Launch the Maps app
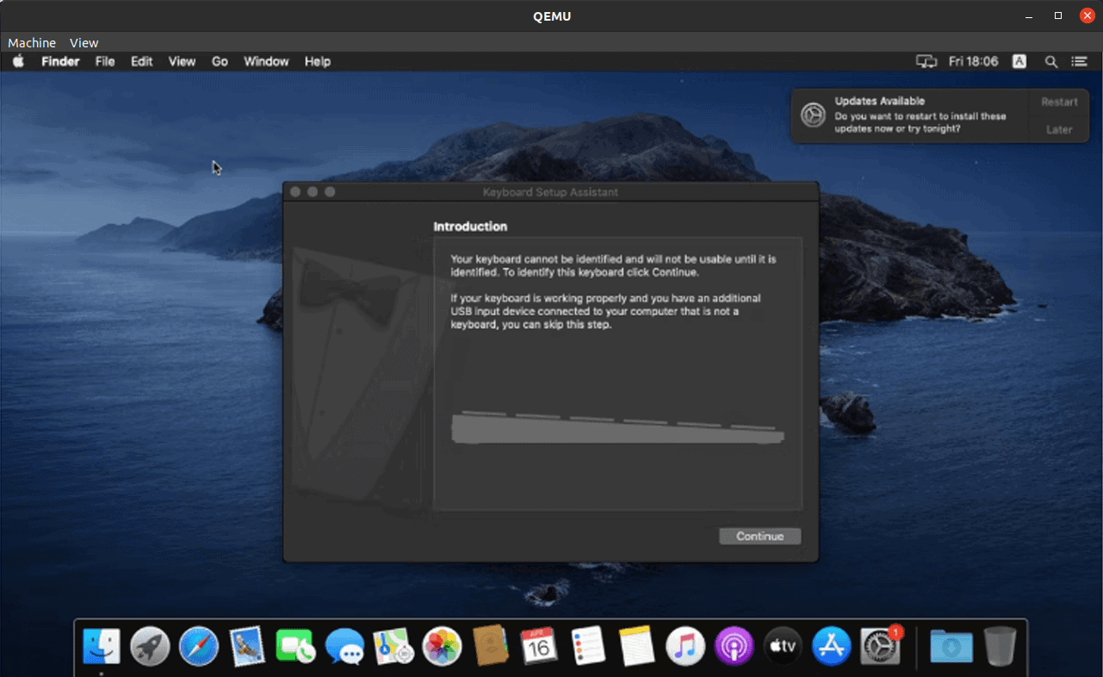Viewport: 1103px width, 677px height. [393, 646]
